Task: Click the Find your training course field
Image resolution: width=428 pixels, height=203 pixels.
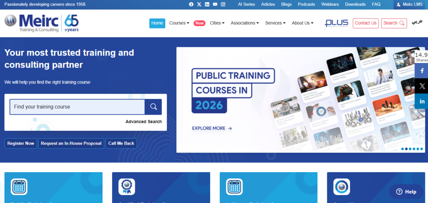Action: (x=77, y=107)
